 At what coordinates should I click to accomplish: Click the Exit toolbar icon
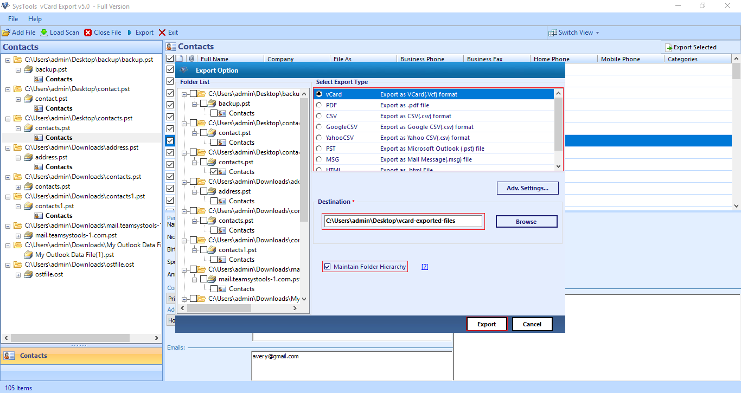pos(162,33)
